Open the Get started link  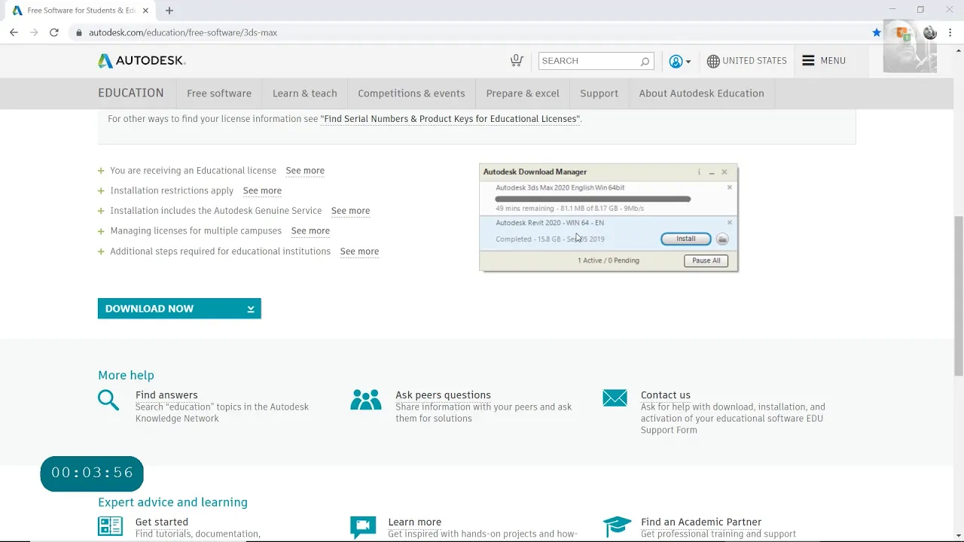(x=162, y=522)
